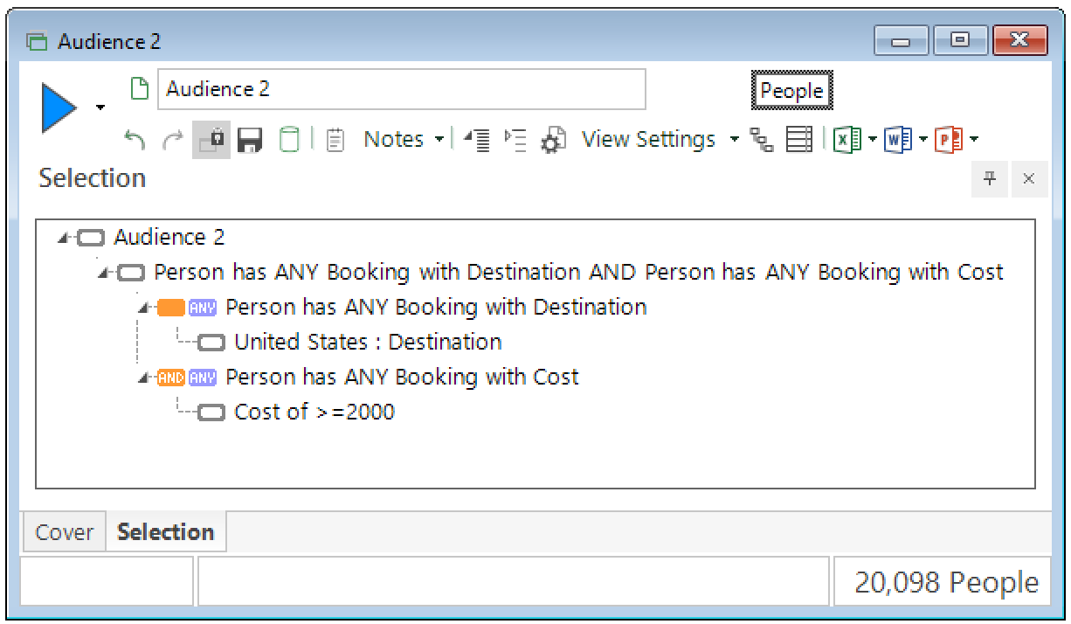Click the save floppy disk icon
Screen dimensions: 1071x624
pyautogui.click(x=251, y=140)
